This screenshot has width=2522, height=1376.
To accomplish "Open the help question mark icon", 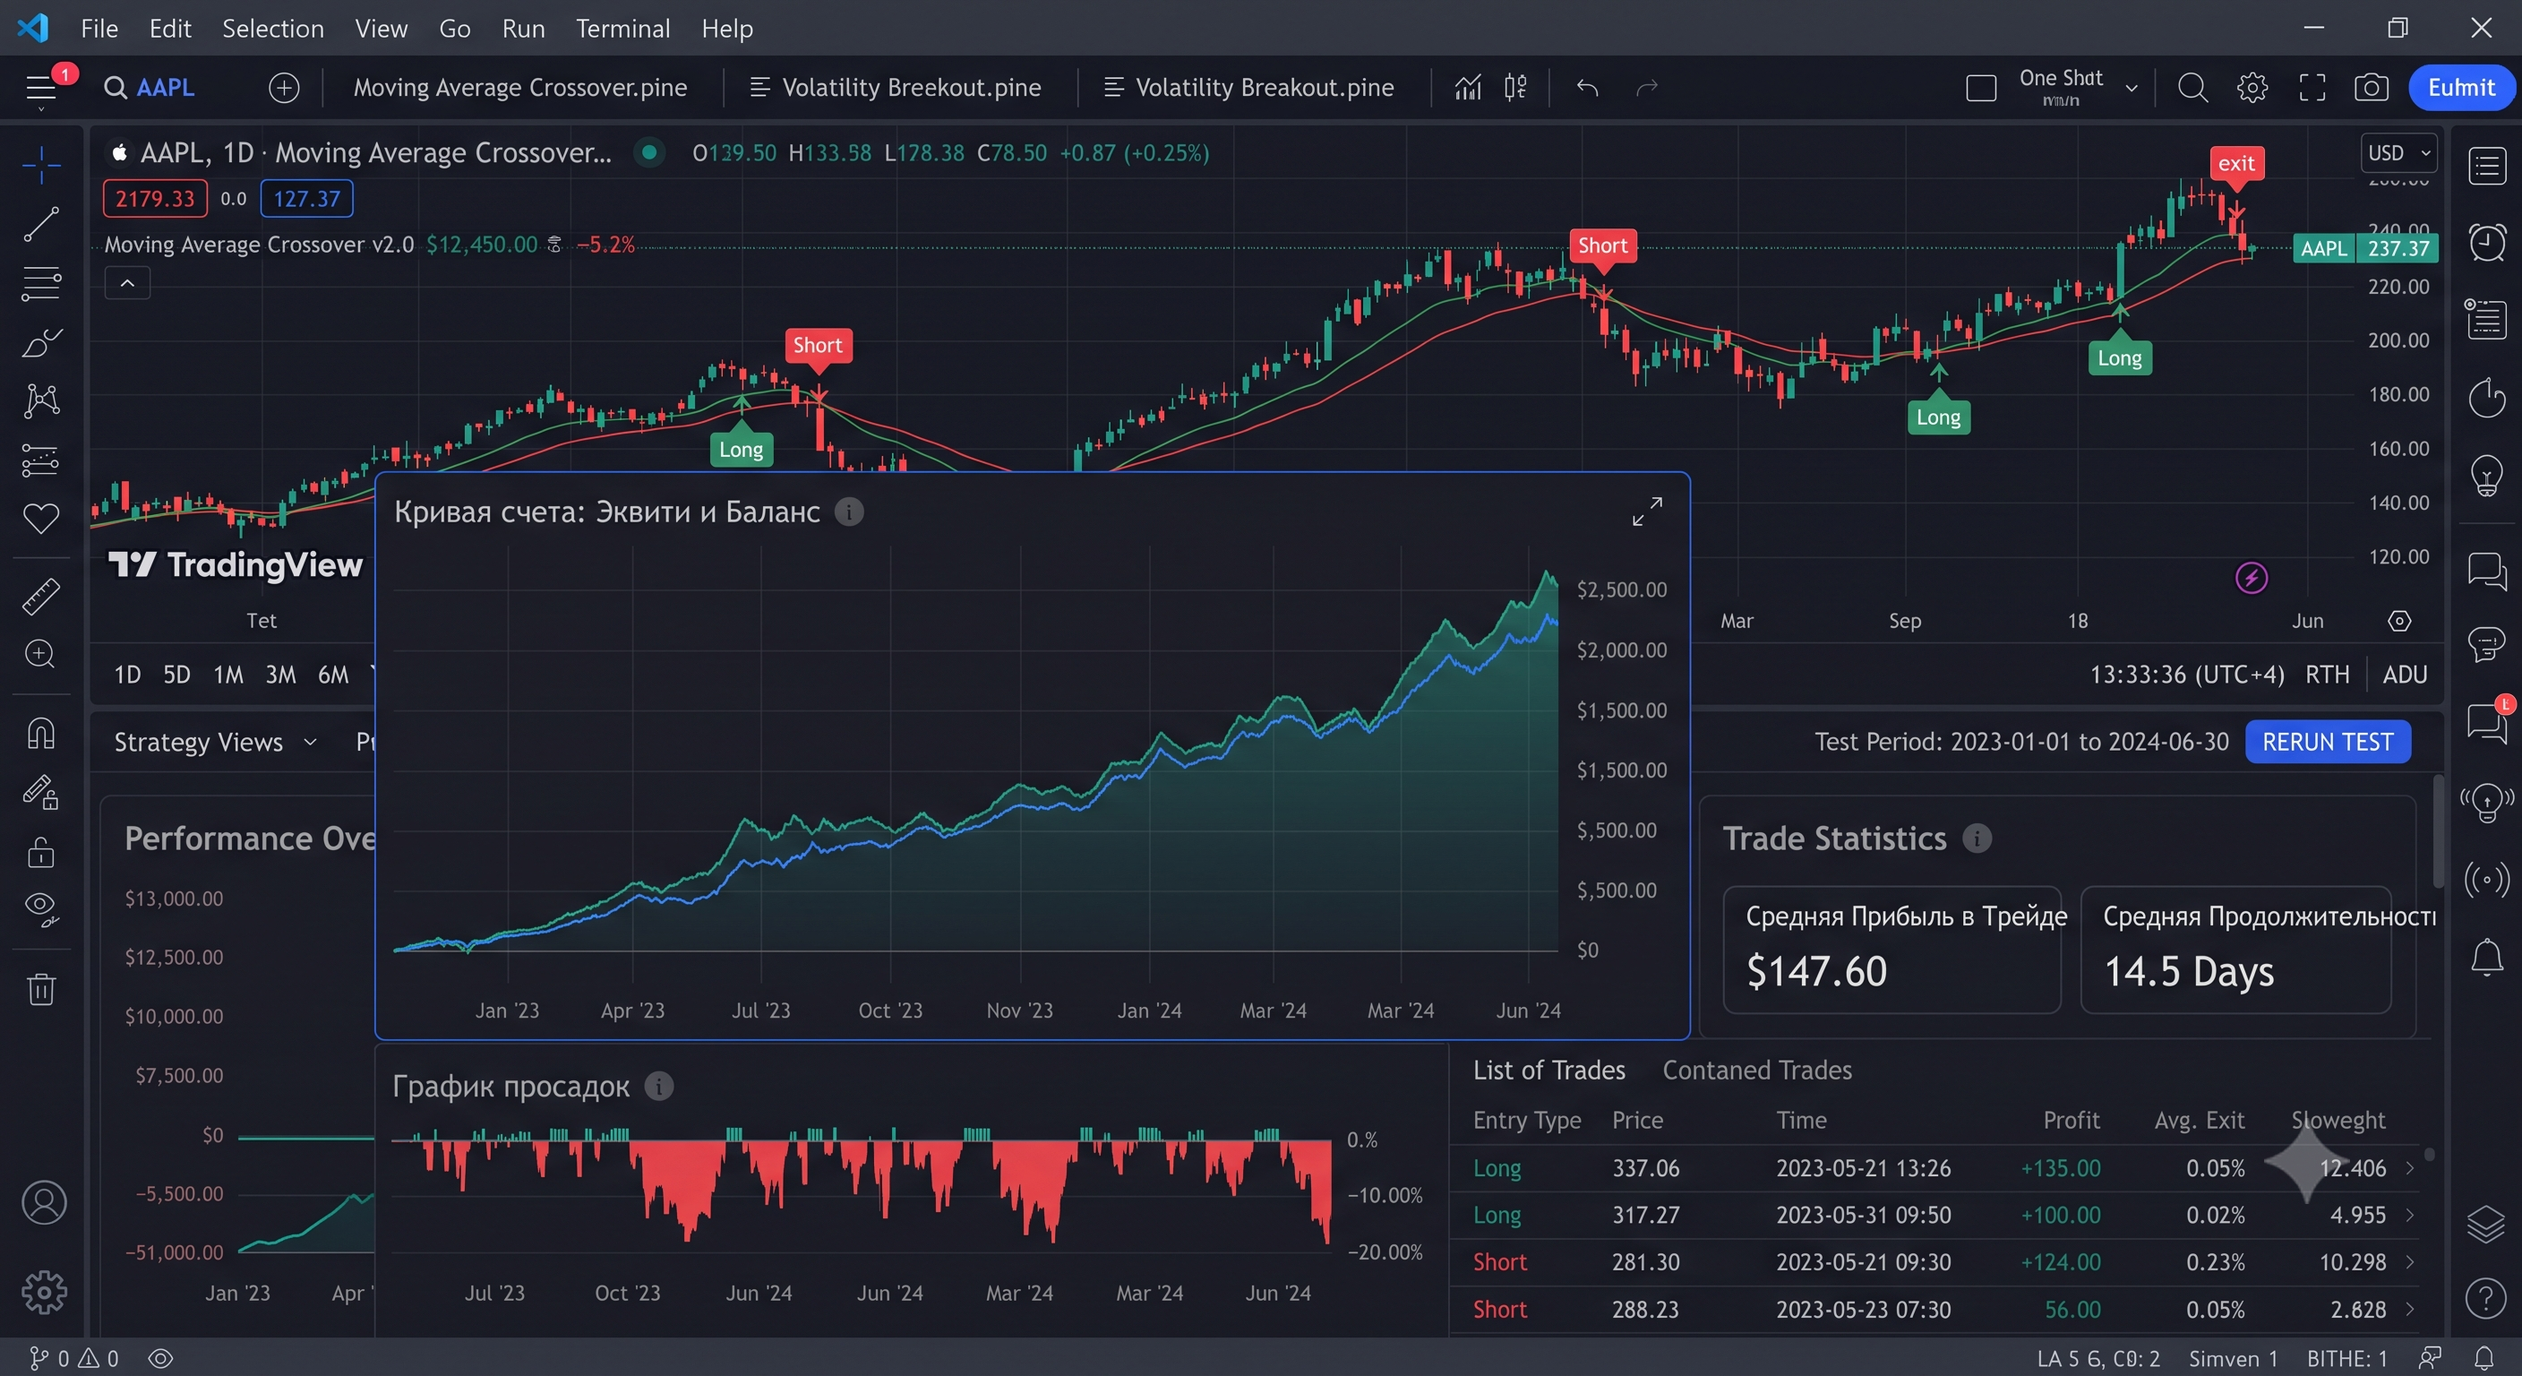I will pos(2487,1299).
